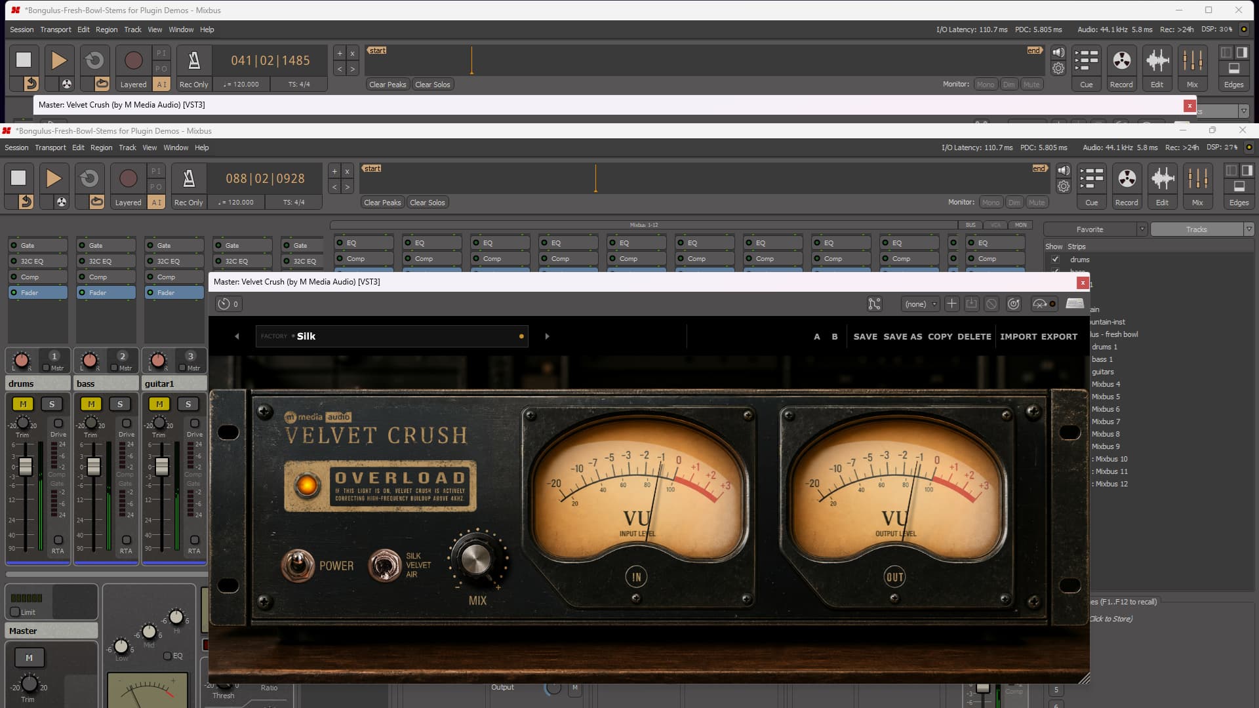
Task: Open the Help menu in the back Mixbus window
Action: coord(207,29)
